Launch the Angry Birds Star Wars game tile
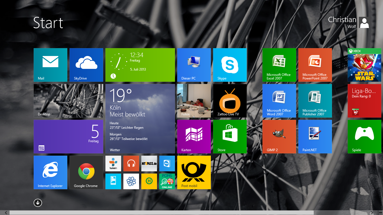383x215 pixels. 364,65
